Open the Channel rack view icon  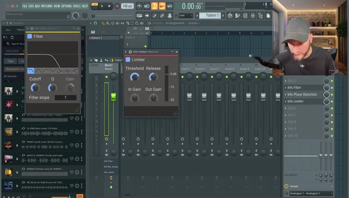pyautogui.click(x=245, y=15)
